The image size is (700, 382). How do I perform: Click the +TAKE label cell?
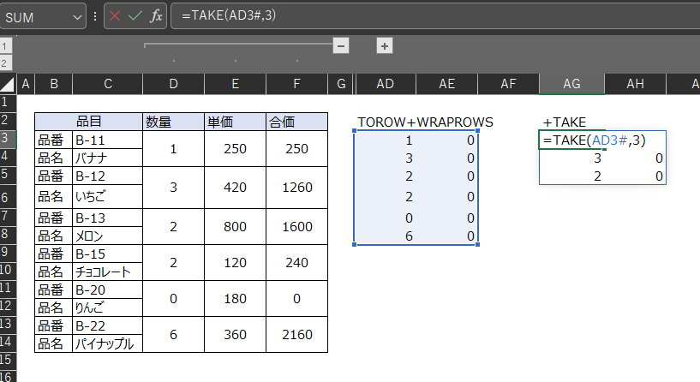click(565, 122)
